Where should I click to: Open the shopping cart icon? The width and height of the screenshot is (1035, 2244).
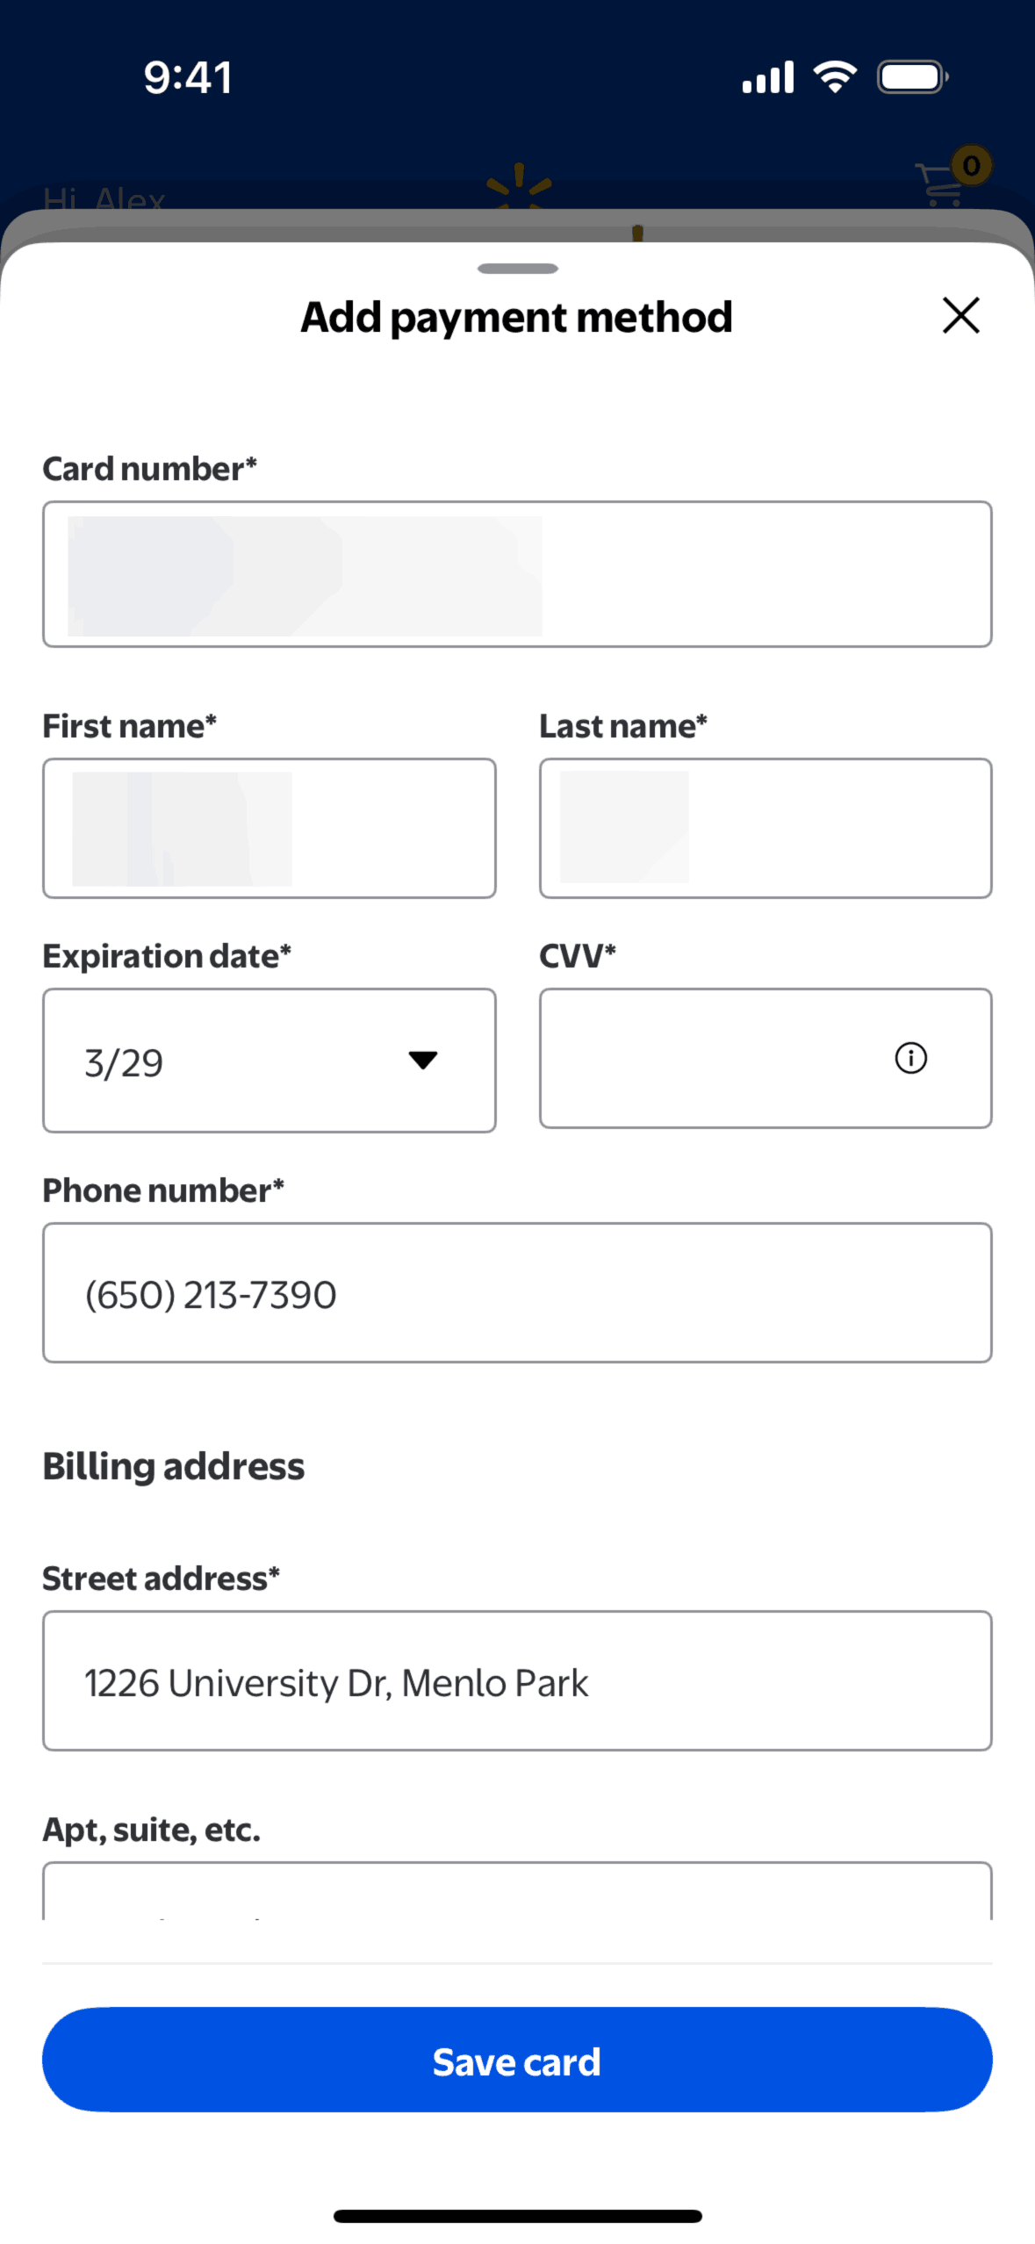point(939,184)
